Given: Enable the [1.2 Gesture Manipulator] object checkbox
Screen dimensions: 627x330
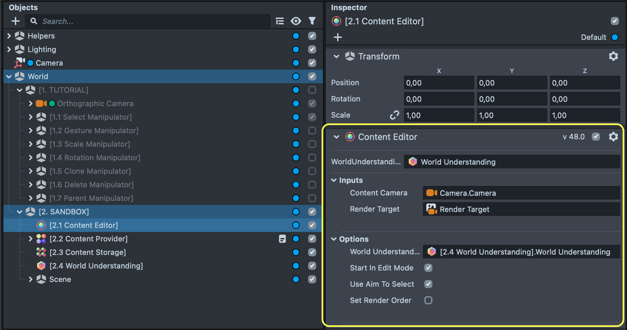Looking at the screenshot, I should [312, 131].
